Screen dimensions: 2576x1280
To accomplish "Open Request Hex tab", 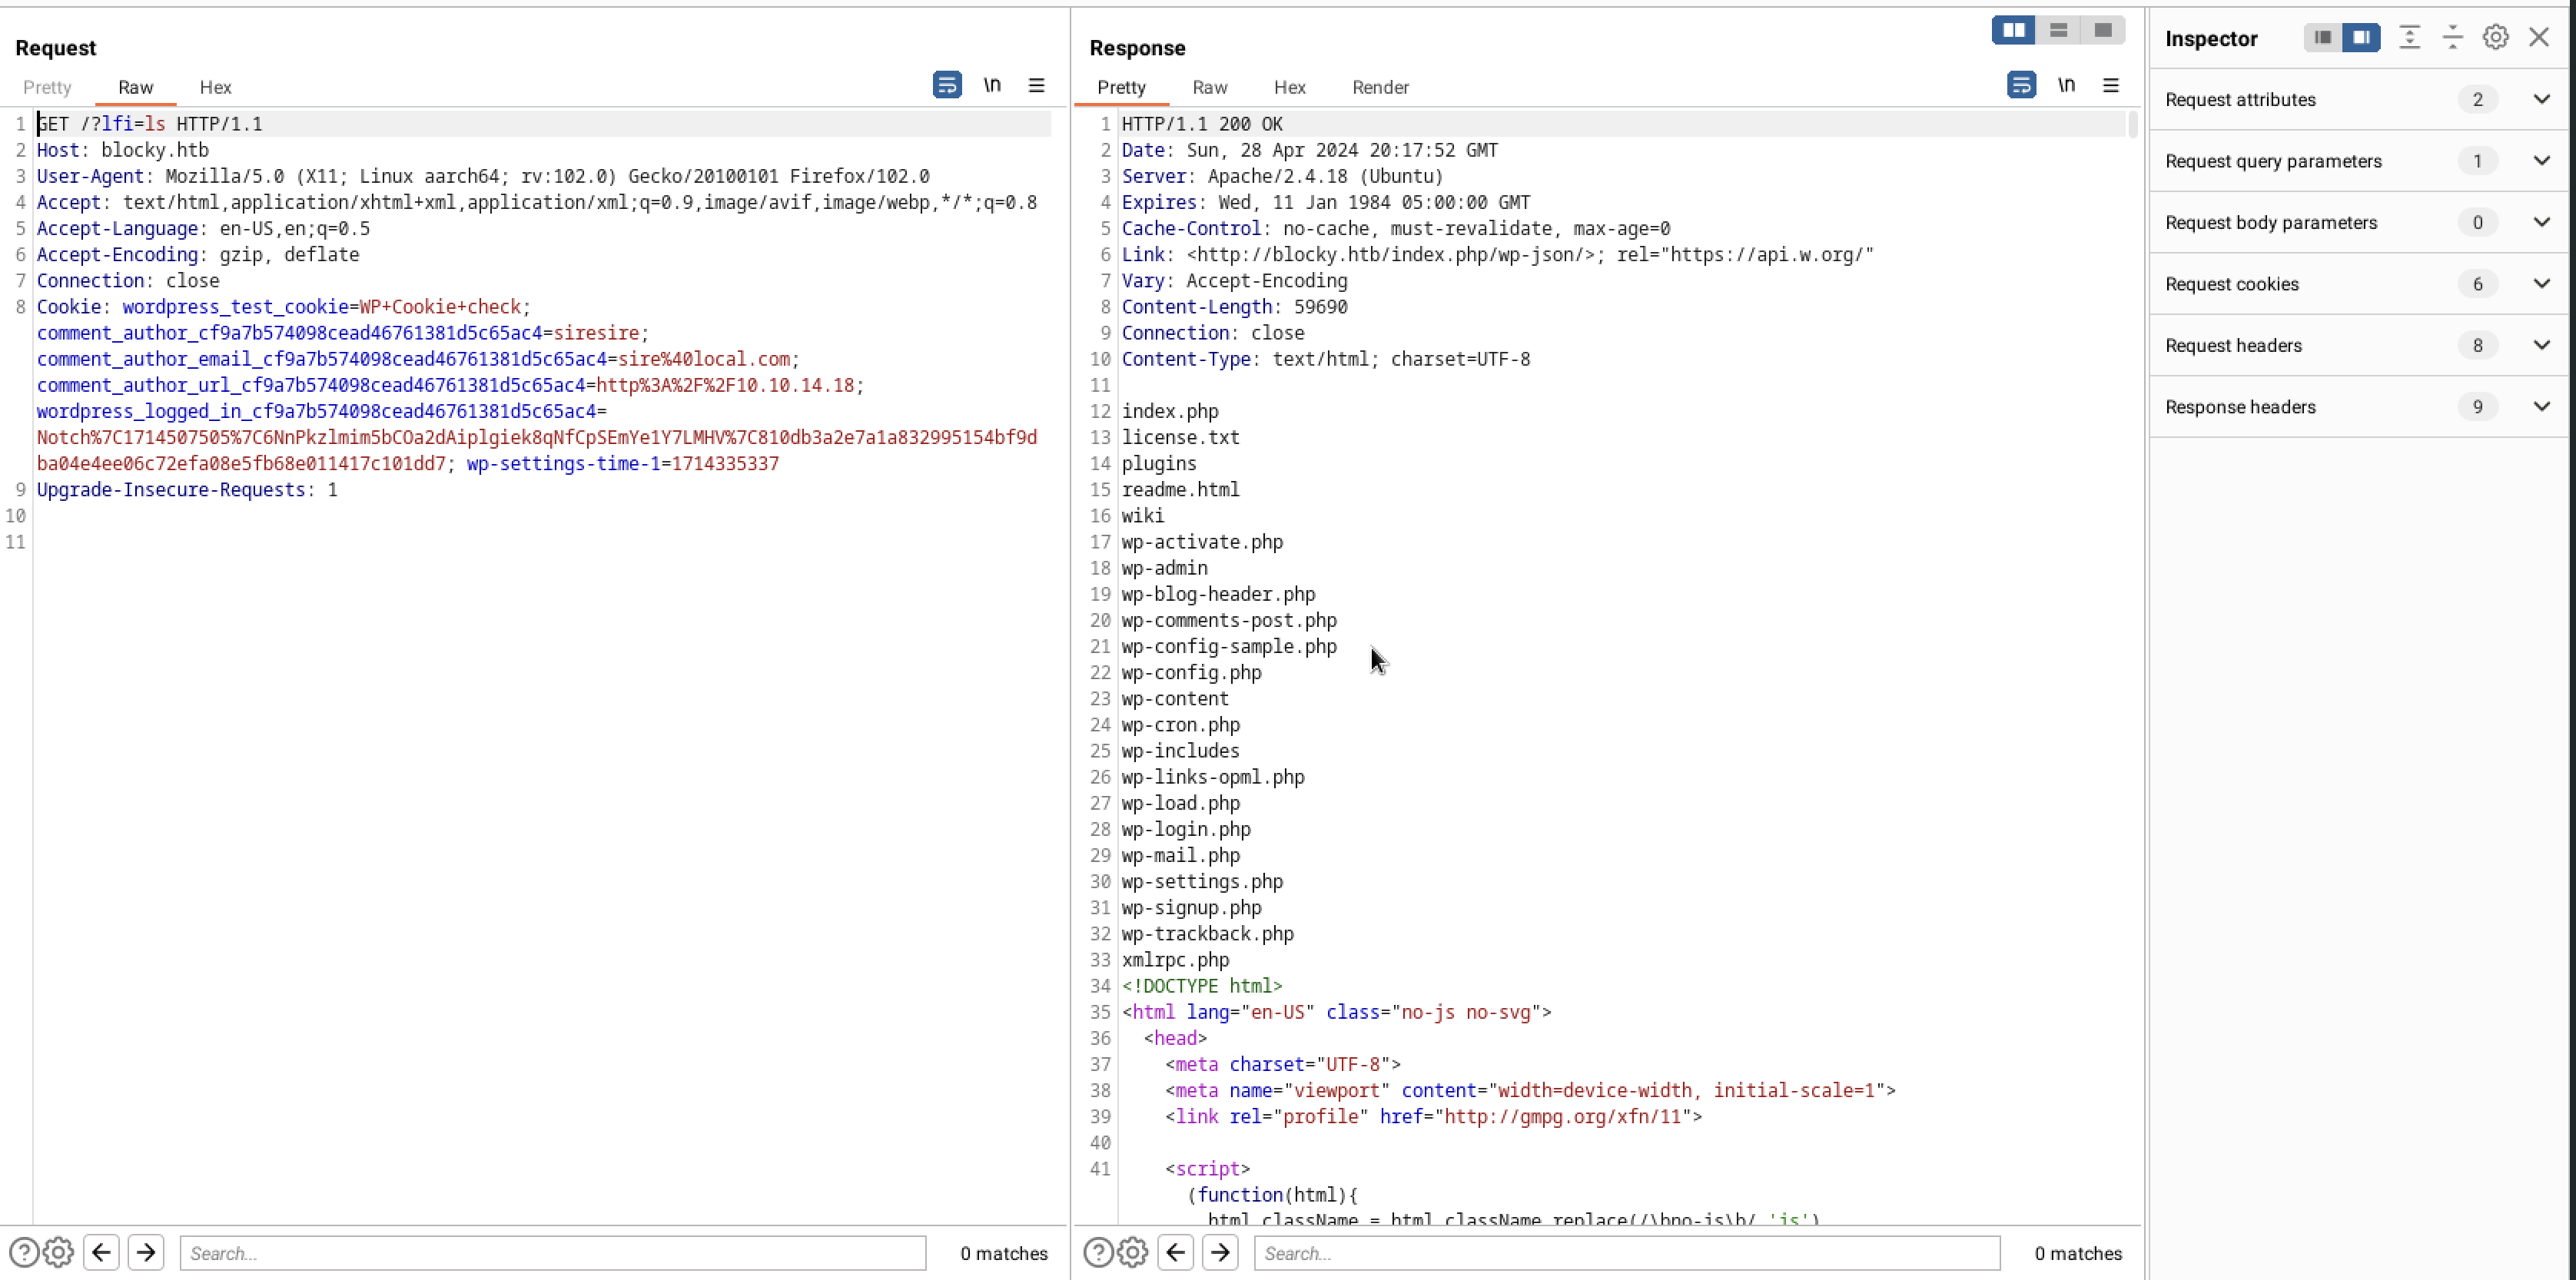I will point(215,87).
